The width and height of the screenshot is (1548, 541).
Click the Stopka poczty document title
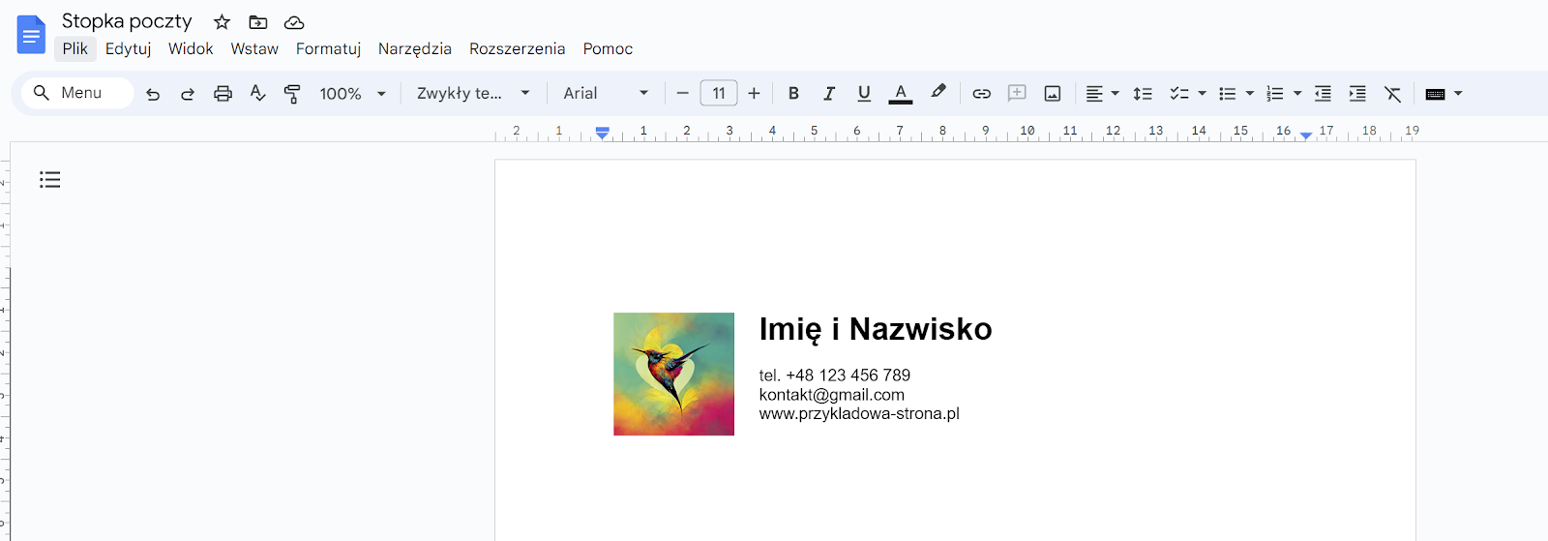click(127, 21)
